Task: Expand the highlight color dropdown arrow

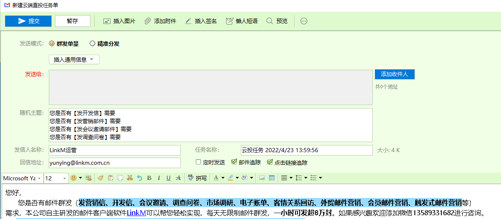Action: tap(237, 178)
